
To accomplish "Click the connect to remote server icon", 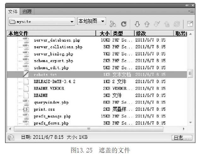I will click(x=112, y=24).
